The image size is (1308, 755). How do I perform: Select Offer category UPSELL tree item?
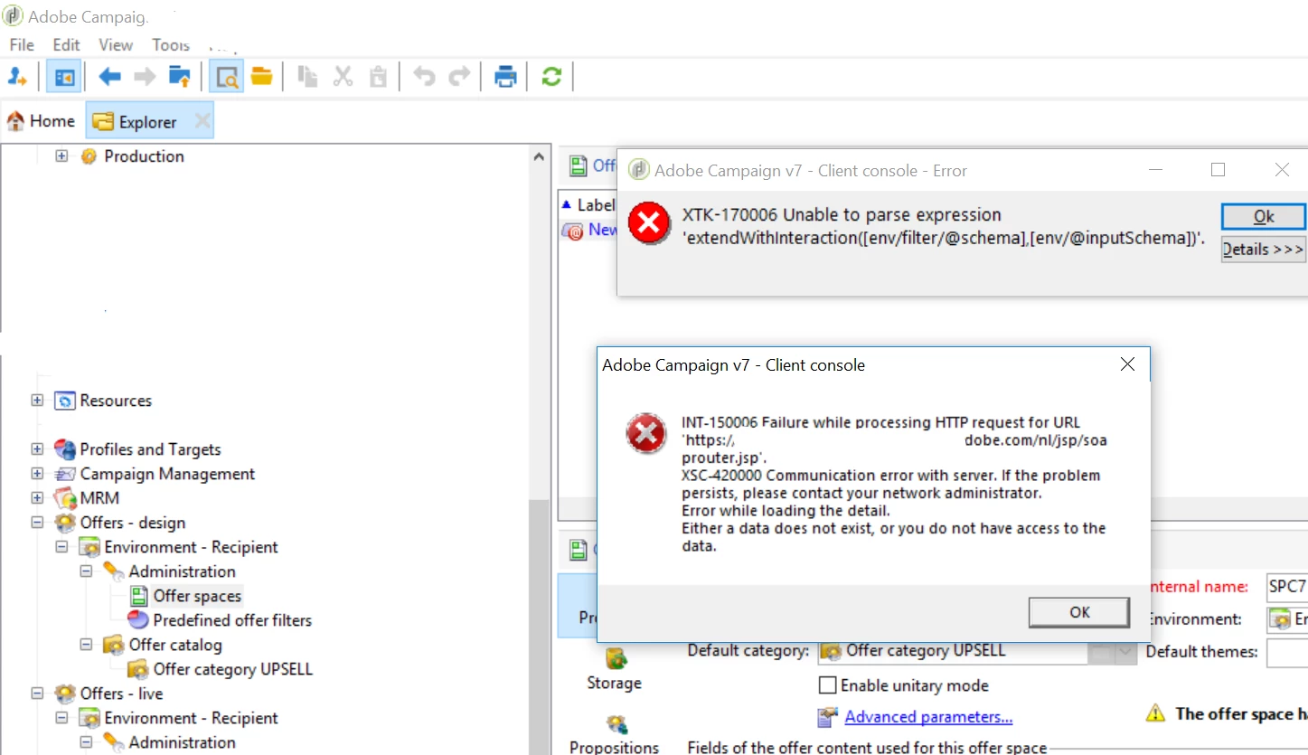[233, 668]
